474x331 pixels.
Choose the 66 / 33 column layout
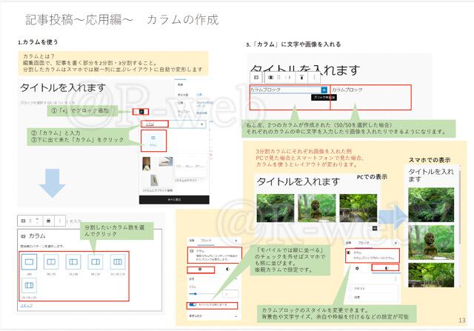tap(96, 262)
